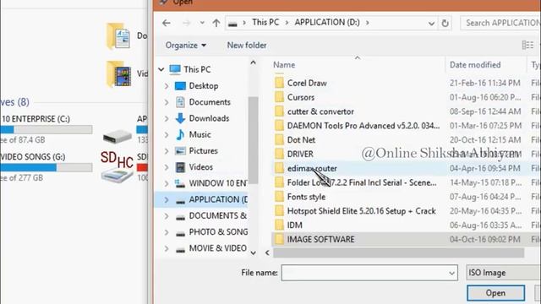
Task: Click Videos folder icon in background Explorer
Action: tap(119, 73)
